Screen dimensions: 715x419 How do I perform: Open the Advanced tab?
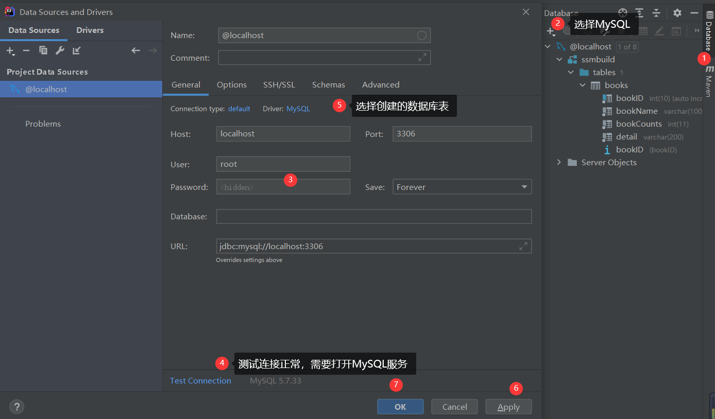(381, 85)
